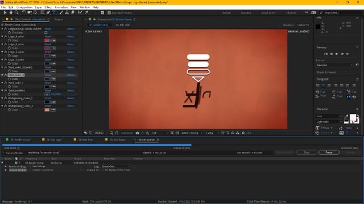Click the Show Channel color management icon
Viewport: 364px width, 204px height.
147,133
